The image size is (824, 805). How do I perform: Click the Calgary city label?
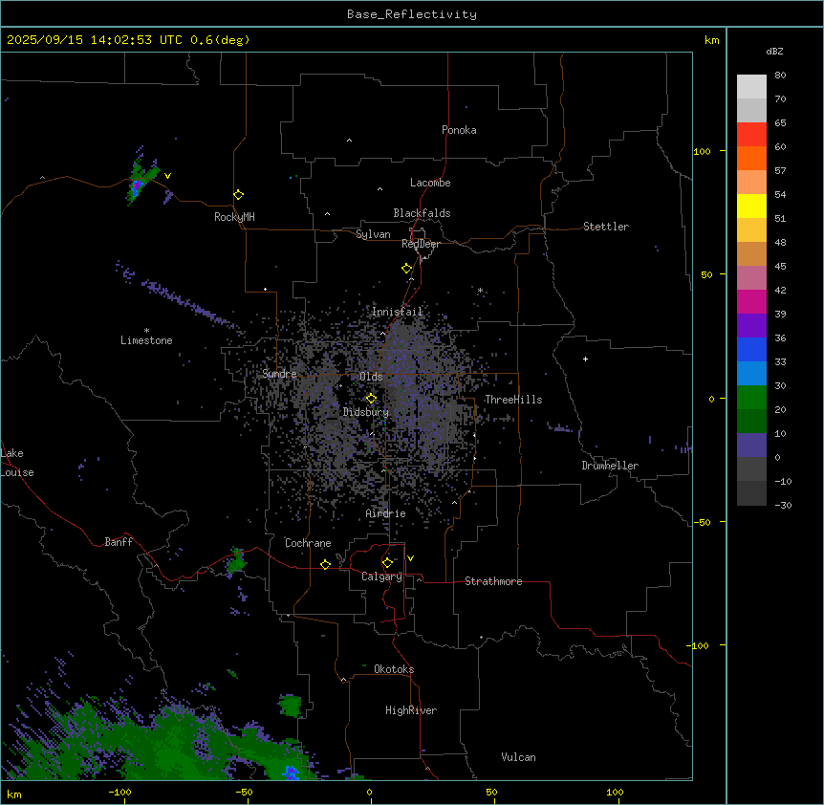[381, 577]
